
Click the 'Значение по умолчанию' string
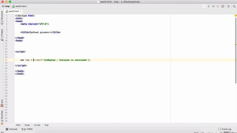tap(73, 60)
